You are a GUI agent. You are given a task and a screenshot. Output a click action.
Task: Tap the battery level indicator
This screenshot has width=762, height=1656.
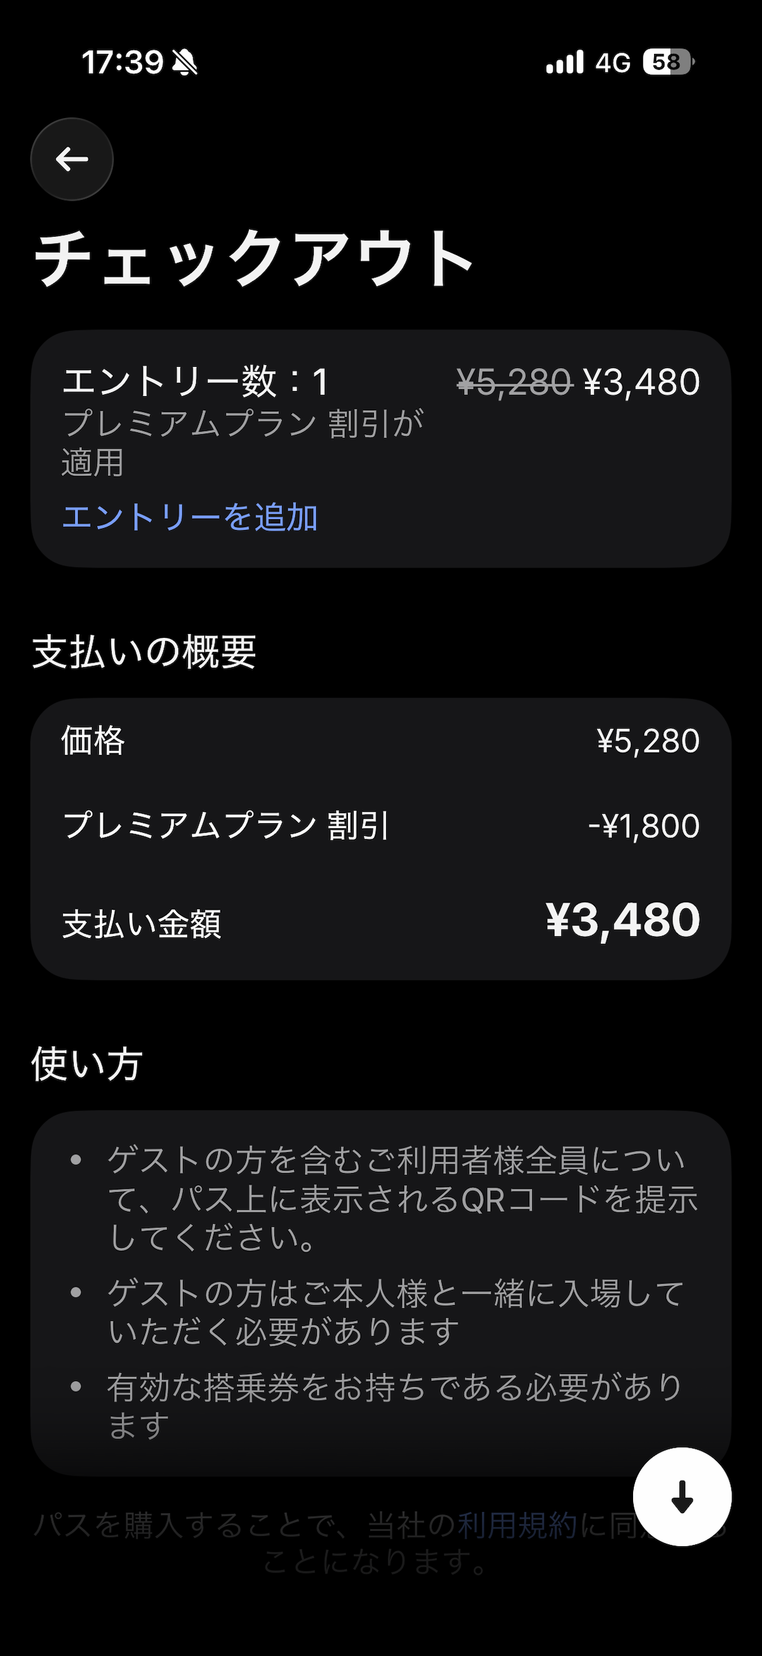point(668,62)
